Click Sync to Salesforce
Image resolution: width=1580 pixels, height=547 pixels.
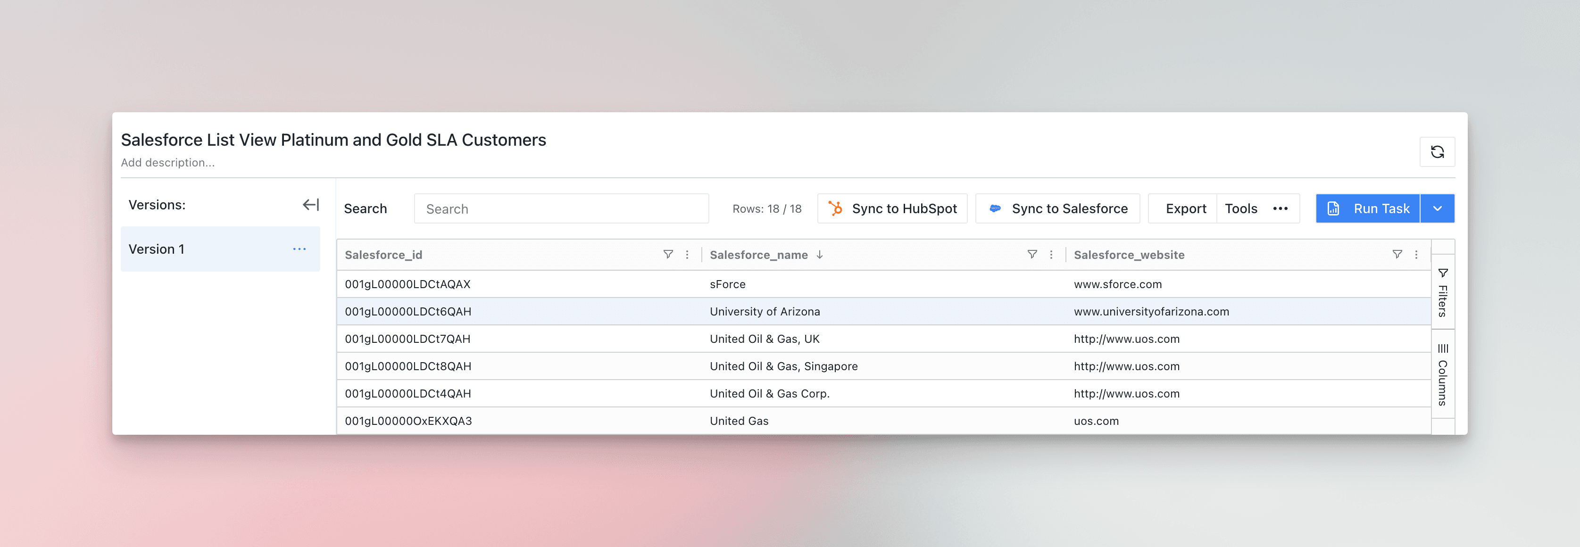[x=1057, y=208]
